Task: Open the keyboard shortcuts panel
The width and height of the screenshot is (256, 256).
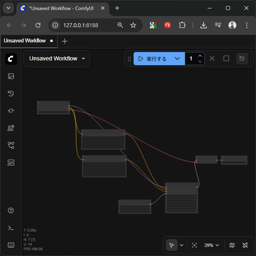Action: (11, 245)
